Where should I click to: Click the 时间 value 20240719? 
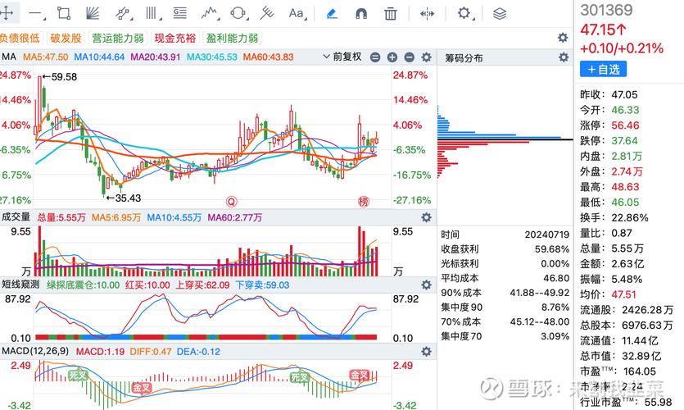[547, 235]
